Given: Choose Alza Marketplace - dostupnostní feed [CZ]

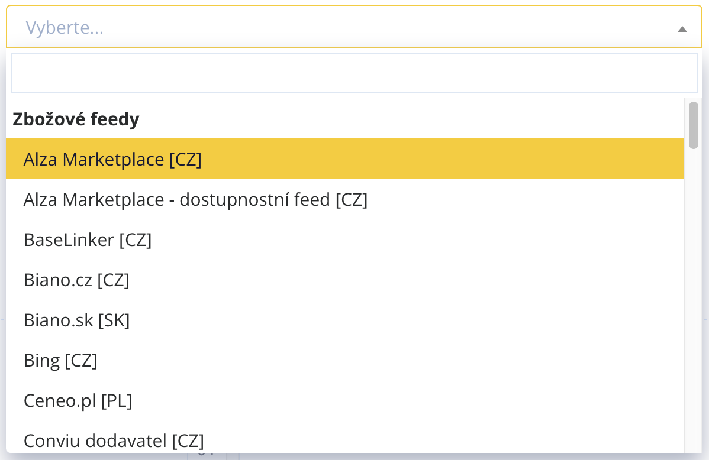Looking at the screenshot, I should point(195,200).
